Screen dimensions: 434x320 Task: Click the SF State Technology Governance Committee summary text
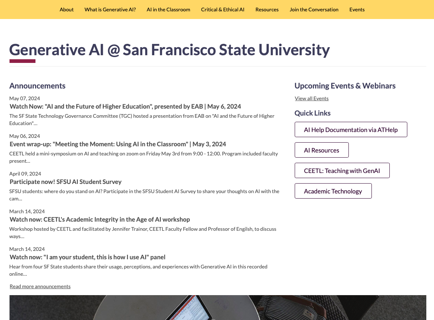(x=142, y=120)
